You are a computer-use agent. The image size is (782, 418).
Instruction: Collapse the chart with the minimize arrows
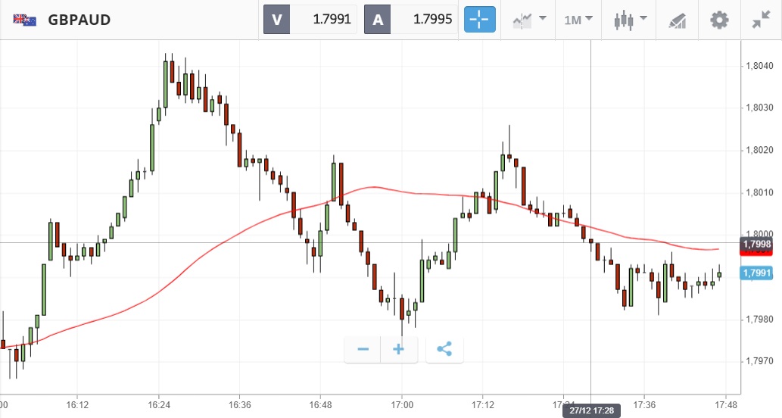pyautogui.click(x=761, y=20)
